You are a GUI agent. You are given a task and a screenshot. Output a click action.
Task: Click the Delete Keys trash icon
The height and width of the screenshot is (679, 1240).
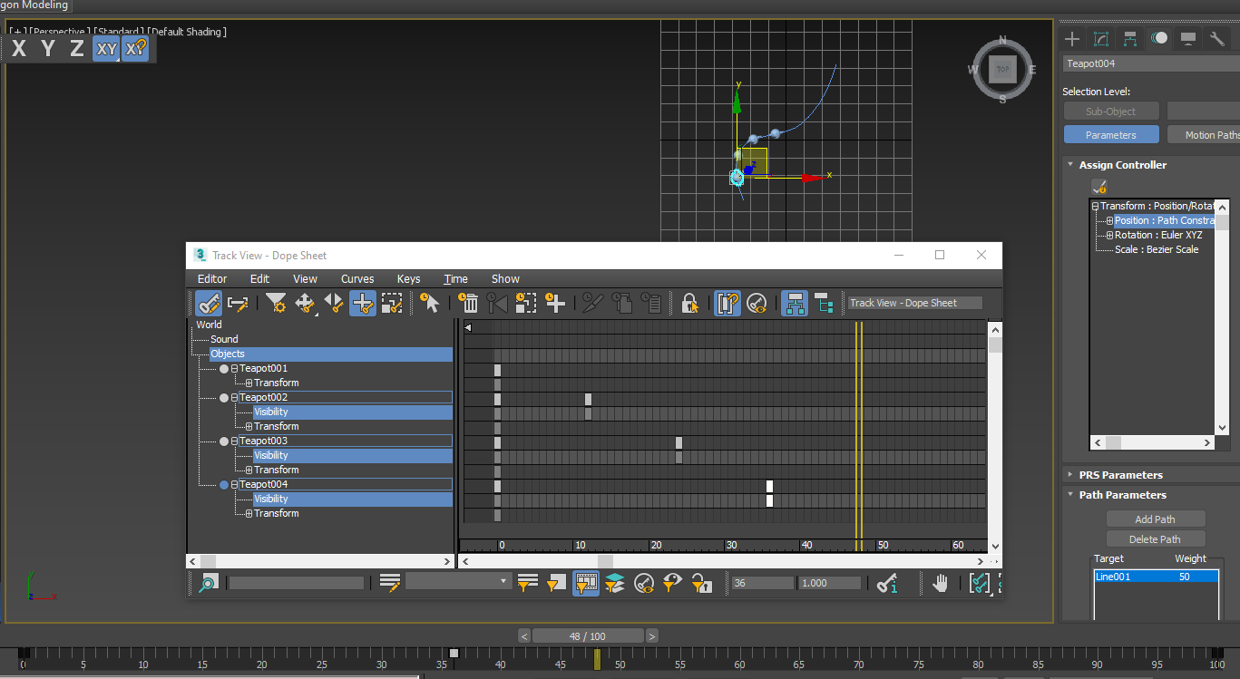coord(468,303)
